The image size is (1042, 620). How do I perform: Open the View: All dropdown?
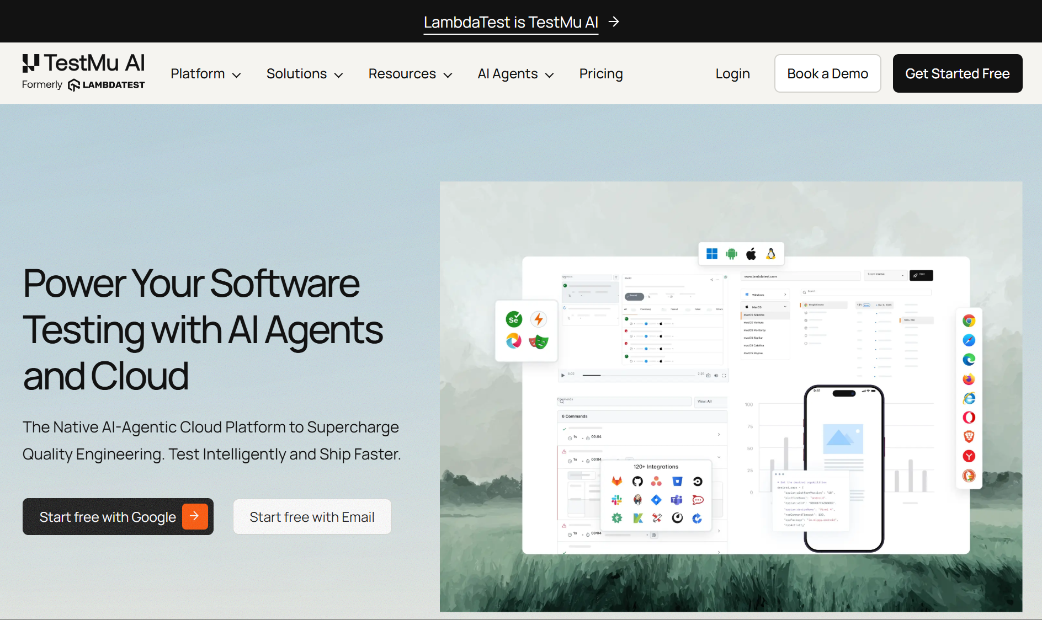click(711, 402)
